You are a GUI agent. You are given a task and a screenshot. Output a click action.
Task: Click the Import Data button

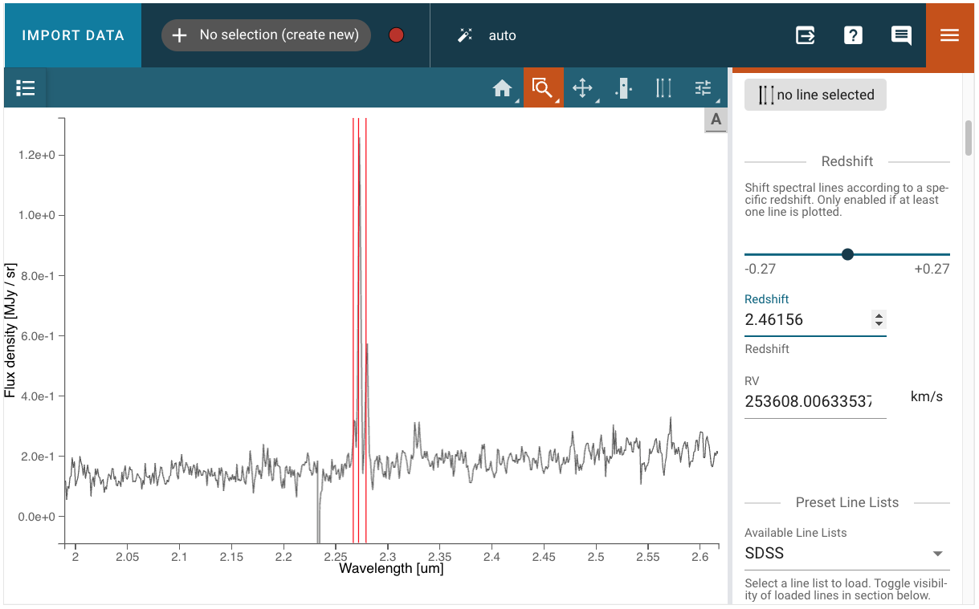tap(73, 35)
